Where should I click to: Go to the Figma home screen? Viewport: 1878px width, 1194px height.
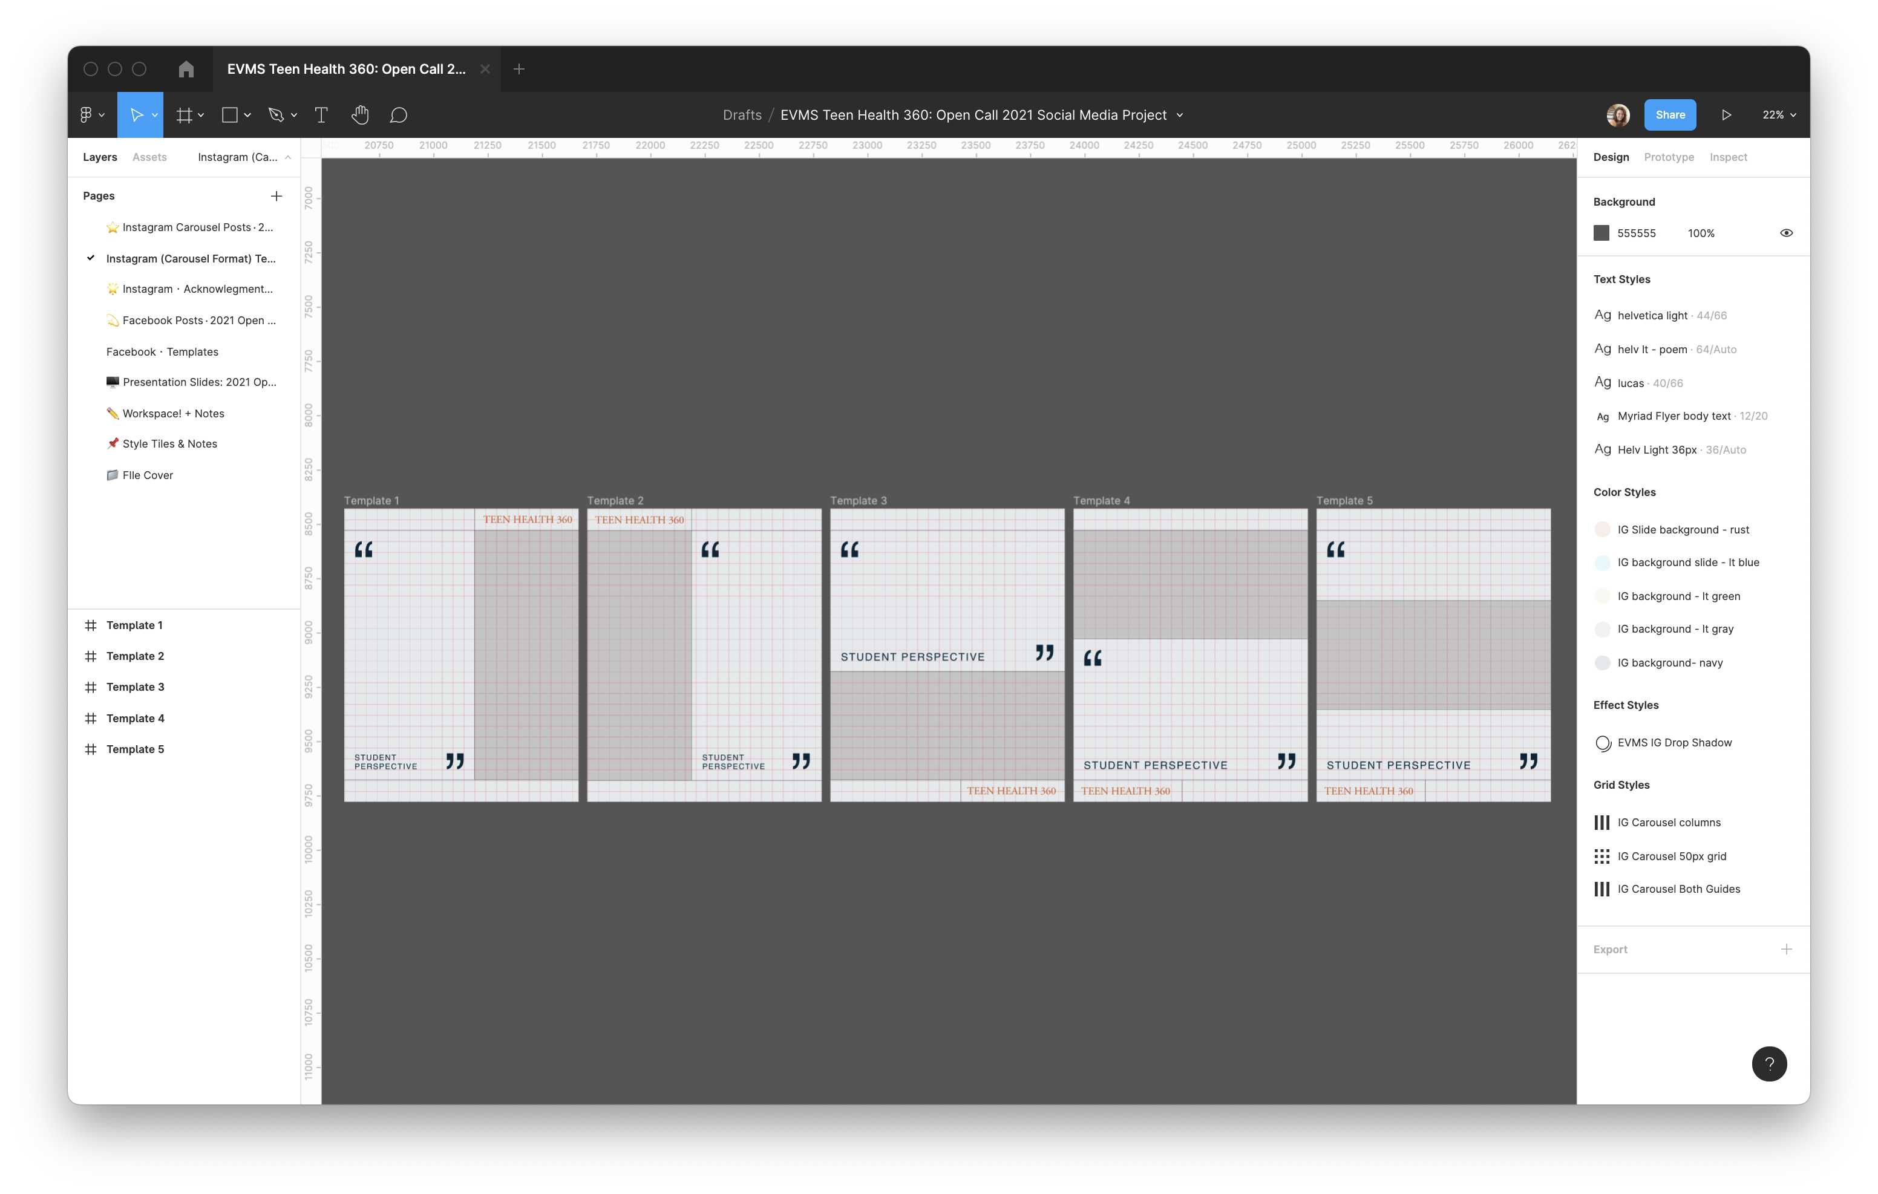[186, 70]
